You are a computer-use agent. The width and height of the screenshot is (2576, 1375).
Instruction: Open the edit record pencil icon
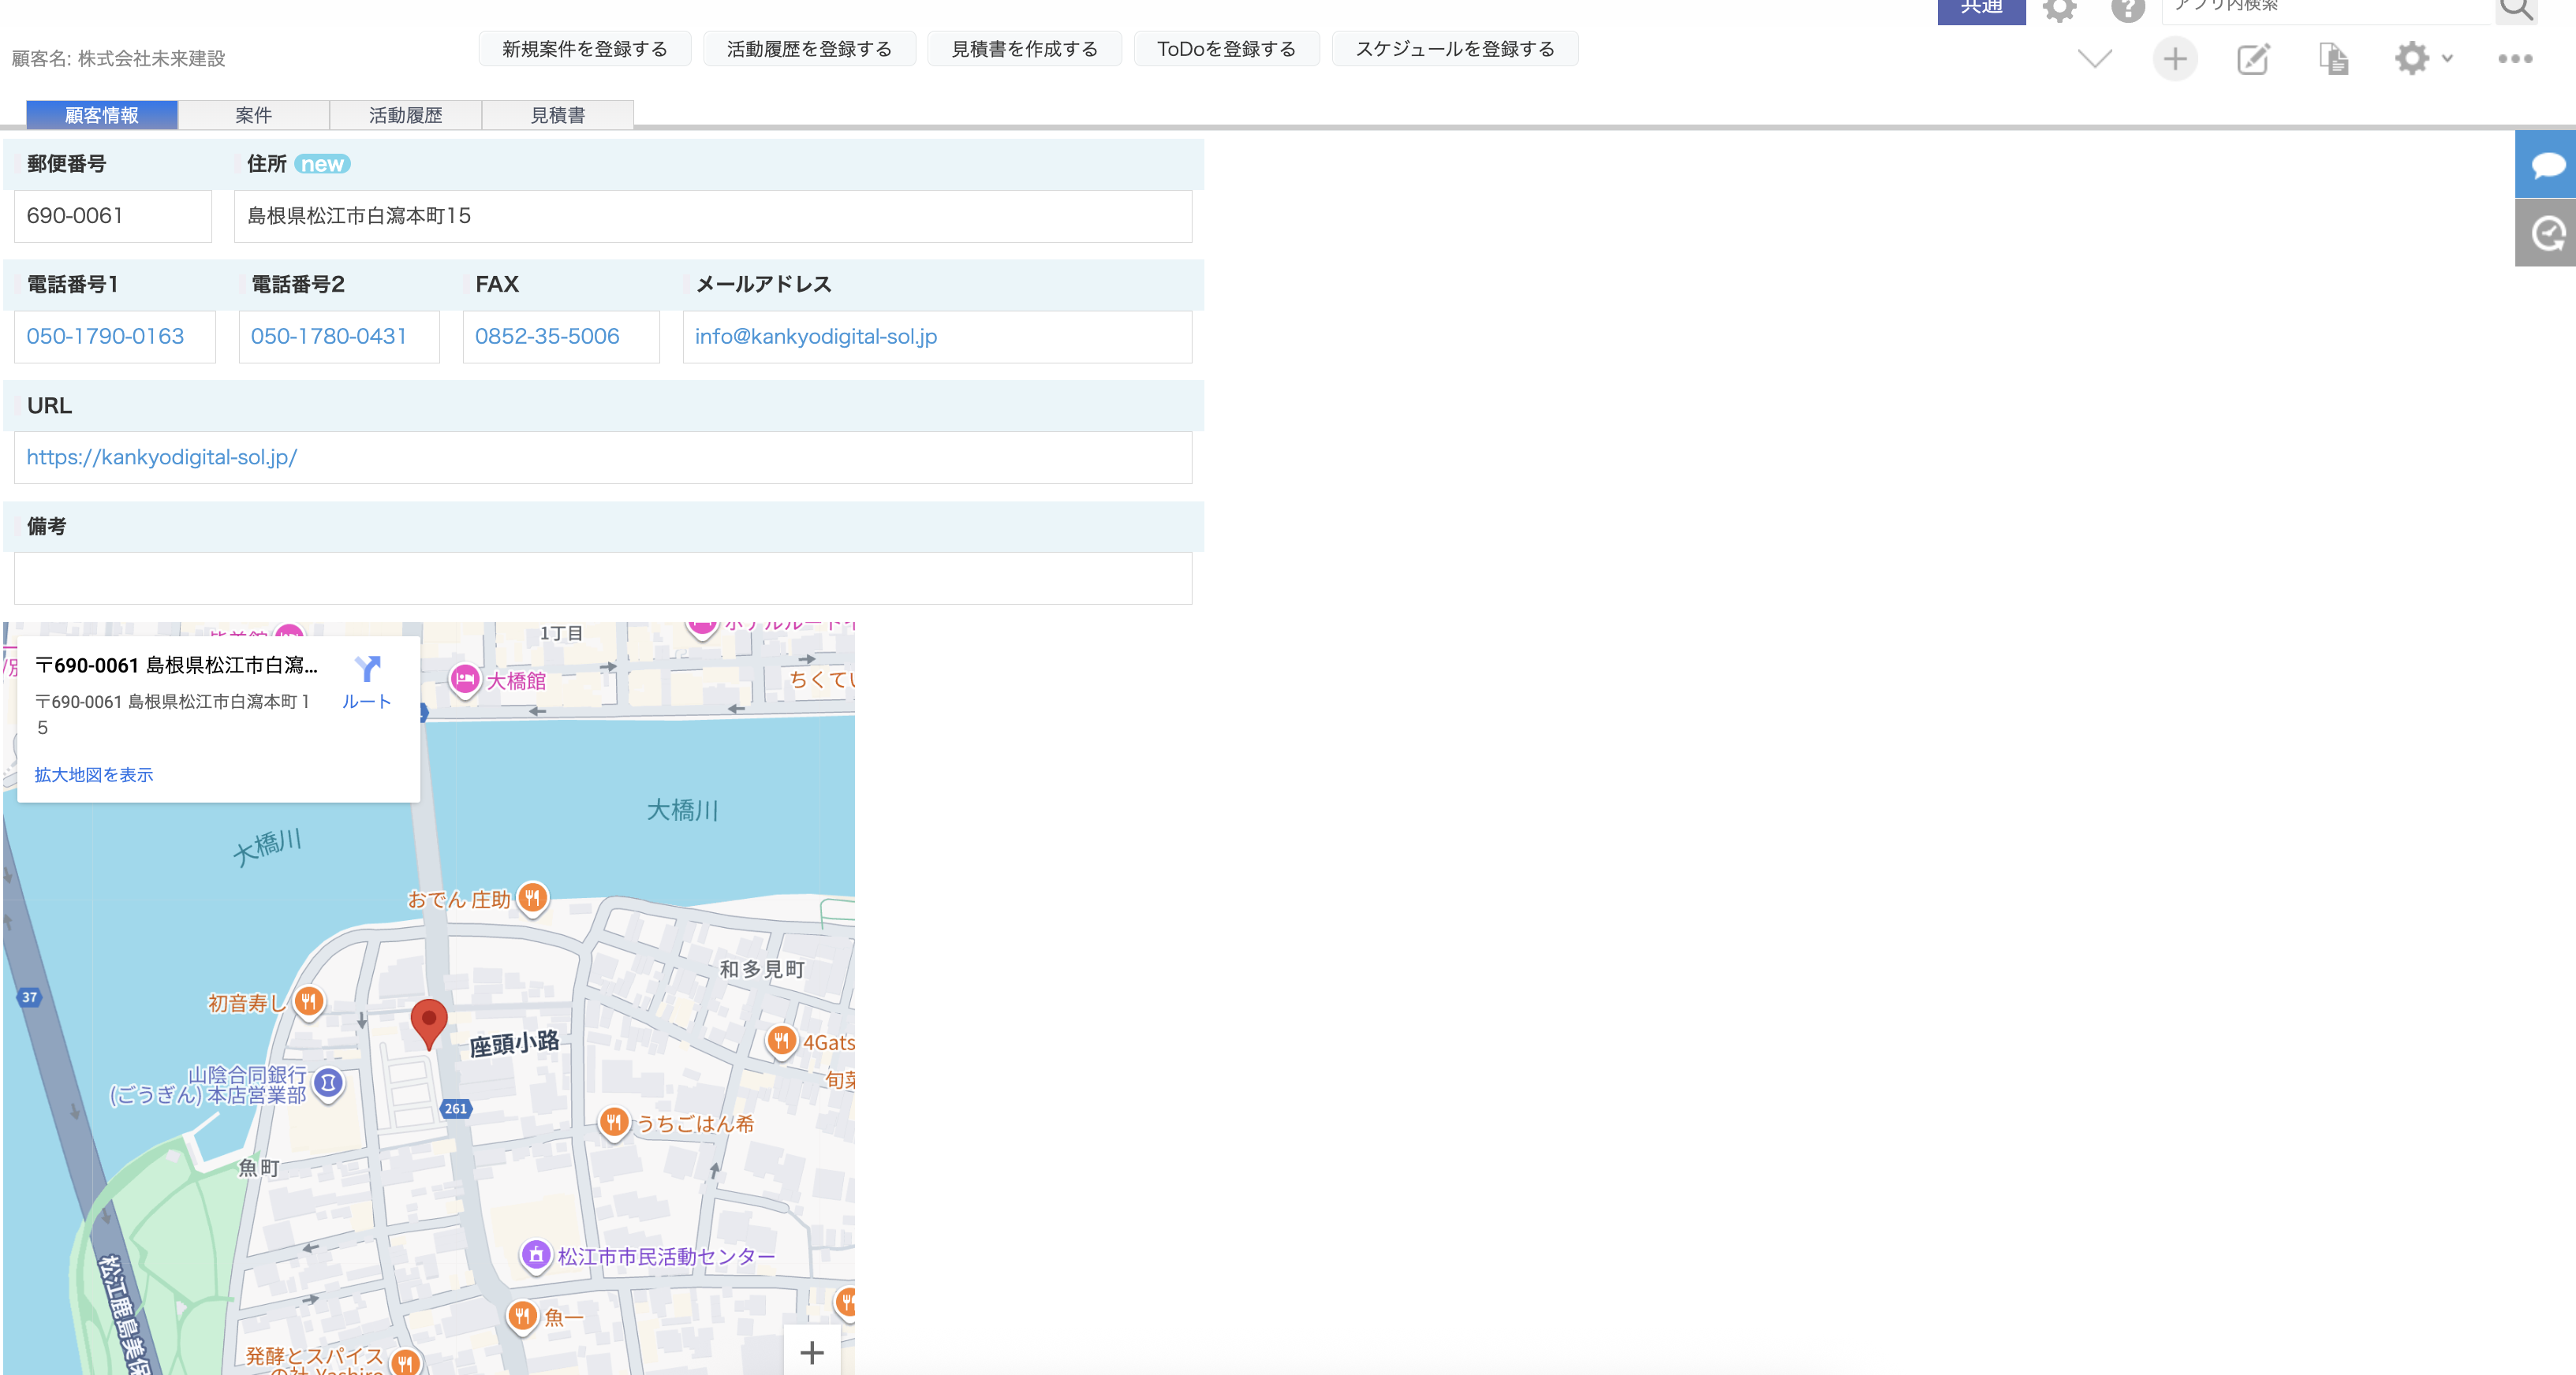tap(2253, 59)
